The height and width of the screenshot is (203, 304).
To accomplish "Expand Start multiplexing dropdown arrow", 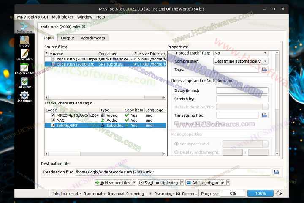I will [x=182, y=182].
